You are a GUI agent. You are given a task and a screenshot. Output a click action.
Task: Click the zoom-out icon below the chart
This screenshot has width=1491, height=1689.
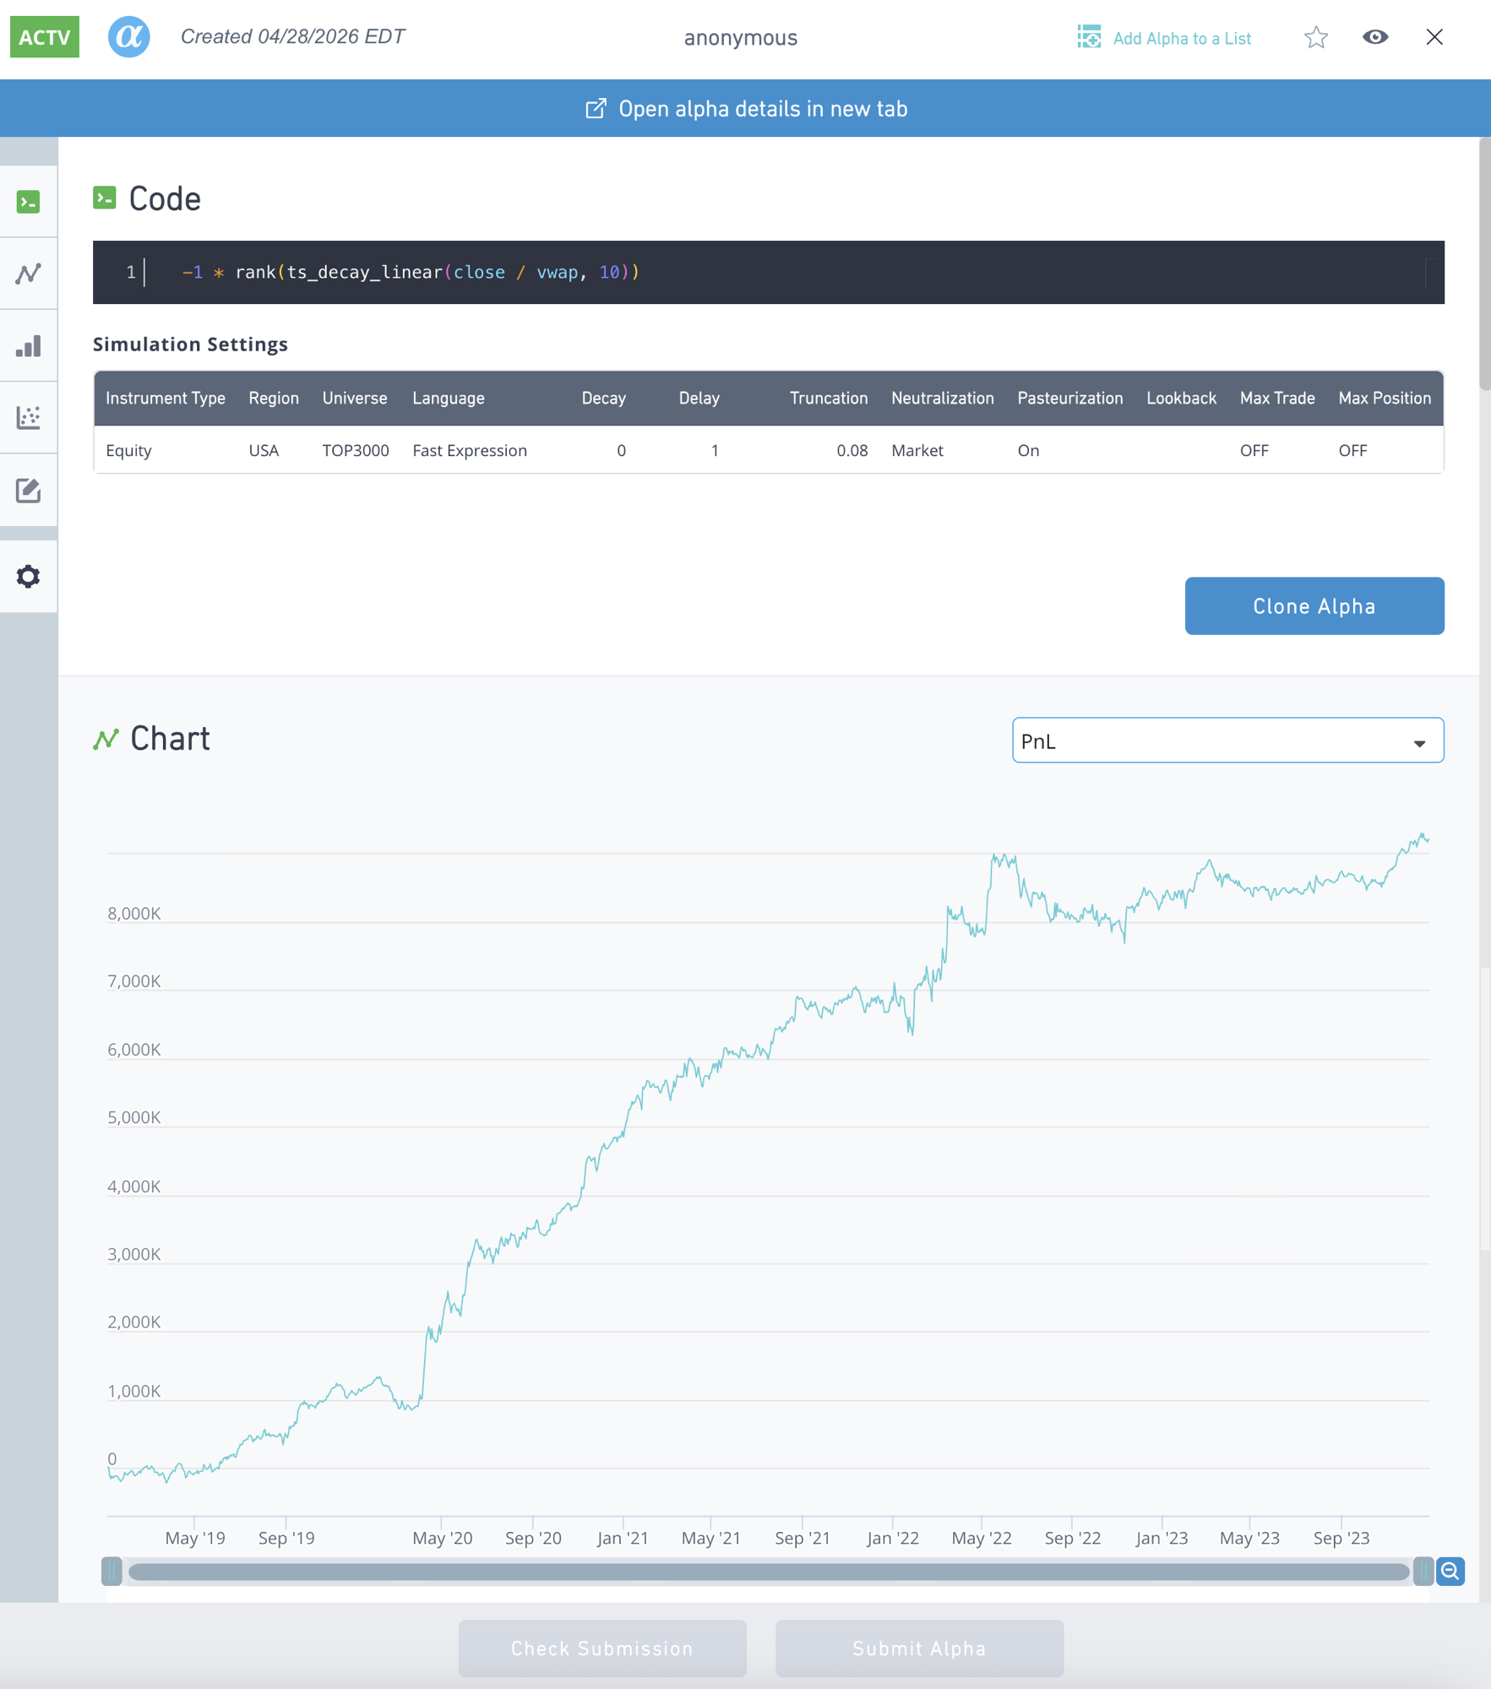click(x=1450, y=1572)
